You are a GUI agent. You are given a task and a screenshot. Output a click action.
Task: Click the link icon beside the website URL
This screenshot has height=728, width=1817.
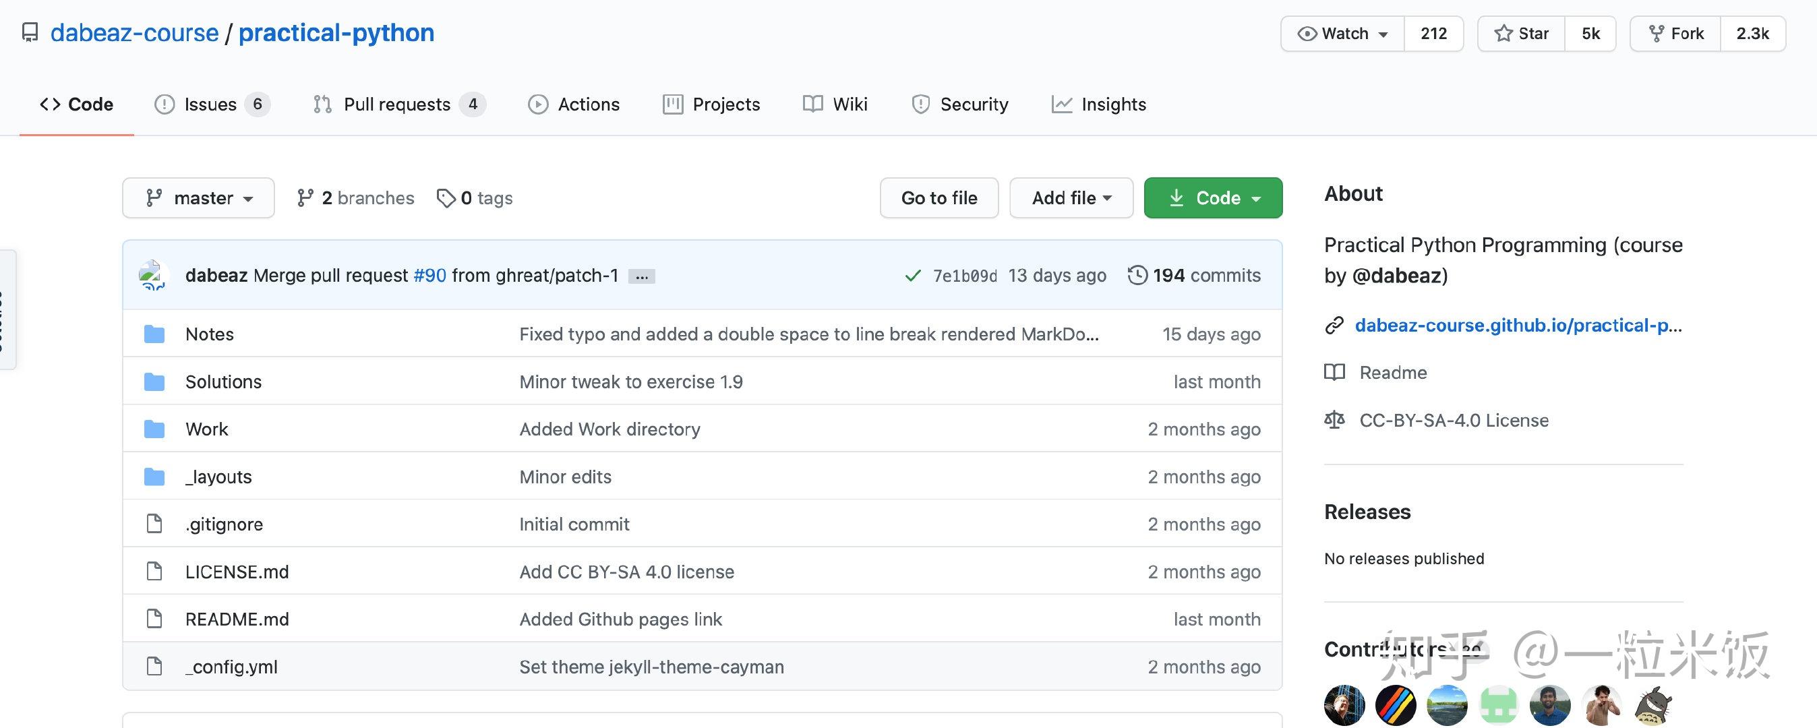click(1334, 326)
